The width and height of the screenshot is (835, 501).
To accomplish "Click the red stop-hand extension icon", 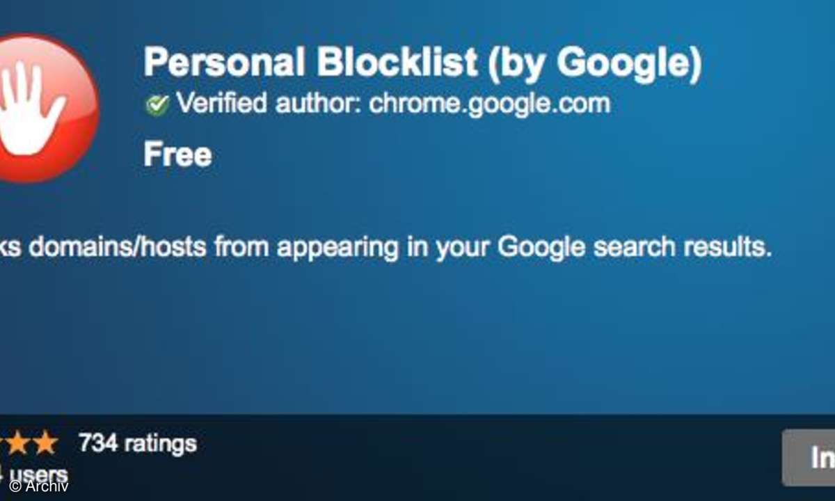I will coord(45,109).
